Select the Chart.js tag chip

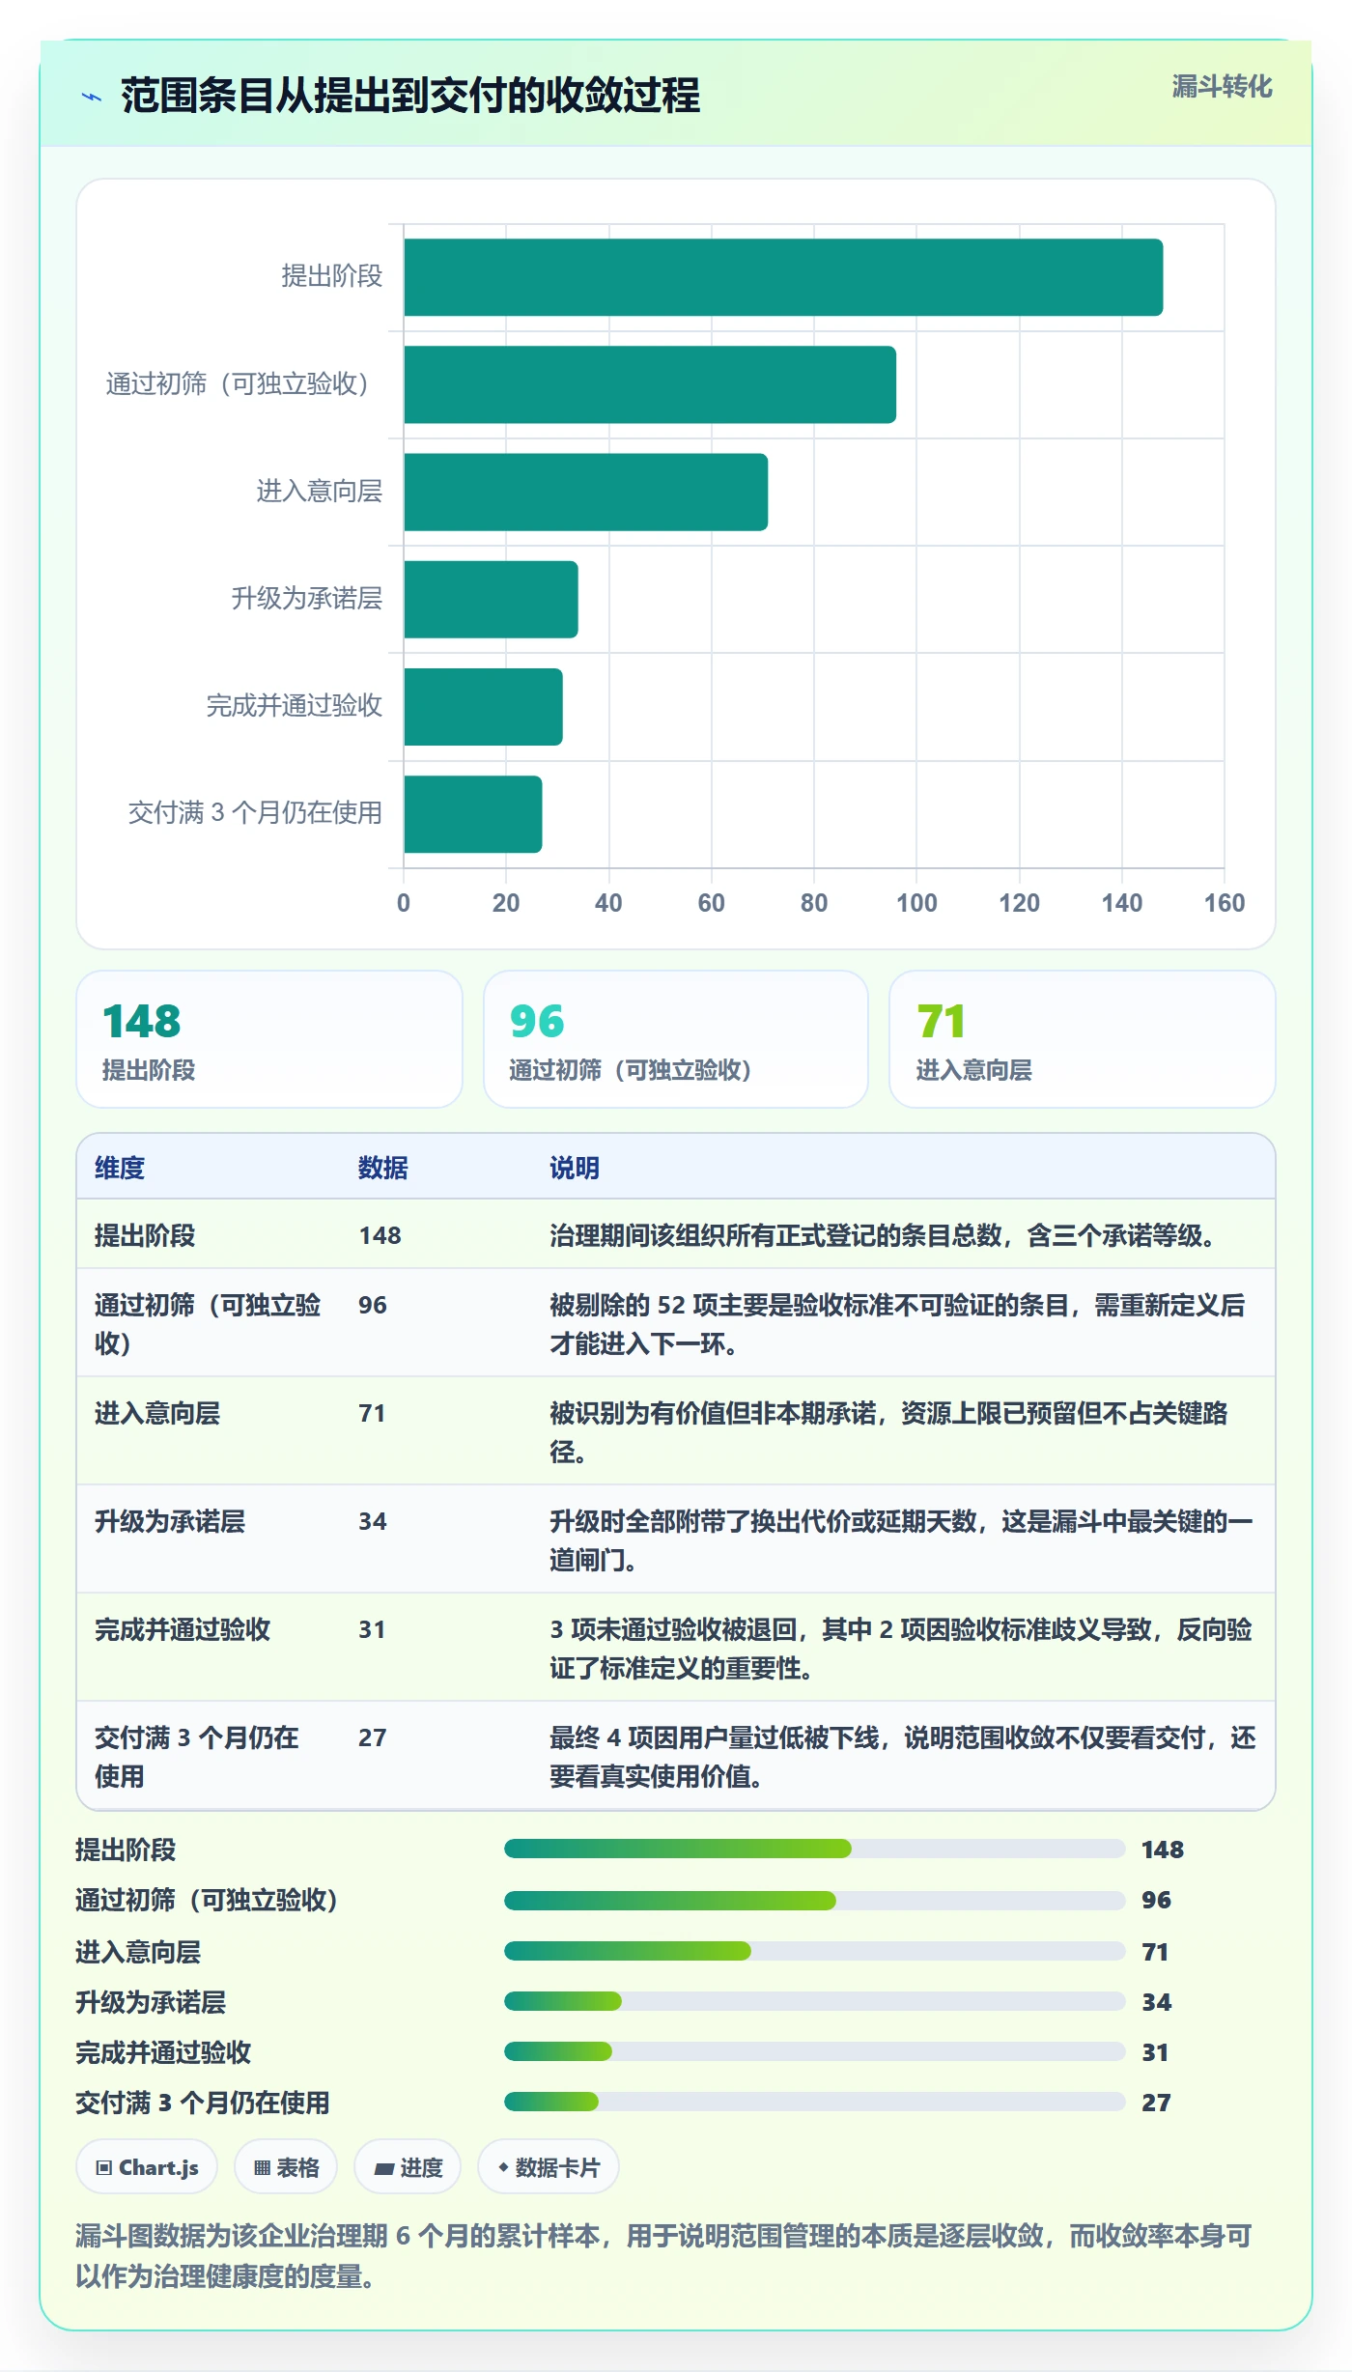coord(147,2167)
